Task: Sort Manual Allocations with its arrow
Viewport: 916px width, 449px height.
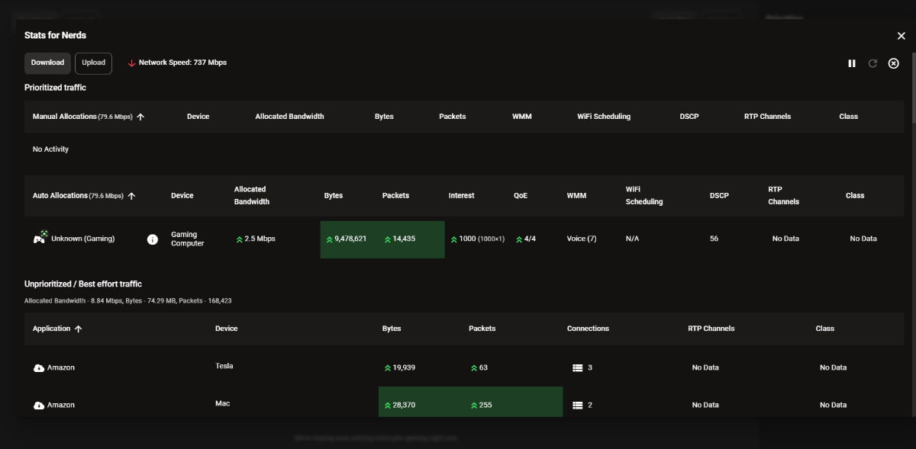Action: click(x=140, y=117)
